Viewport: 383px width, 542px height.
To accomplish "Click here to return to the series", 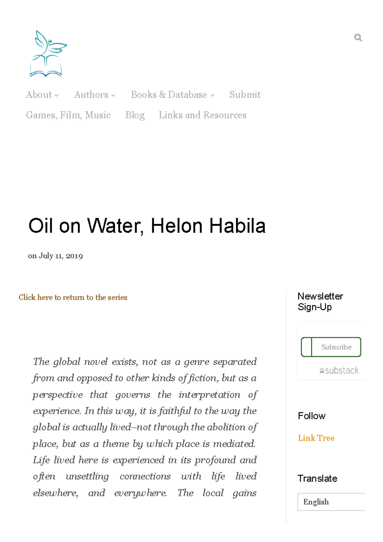I will point(73,297).
